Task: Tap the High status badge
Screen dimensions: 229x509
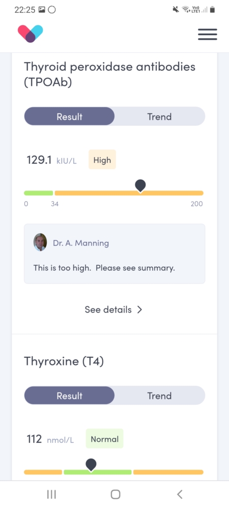Action: [102, 160]
